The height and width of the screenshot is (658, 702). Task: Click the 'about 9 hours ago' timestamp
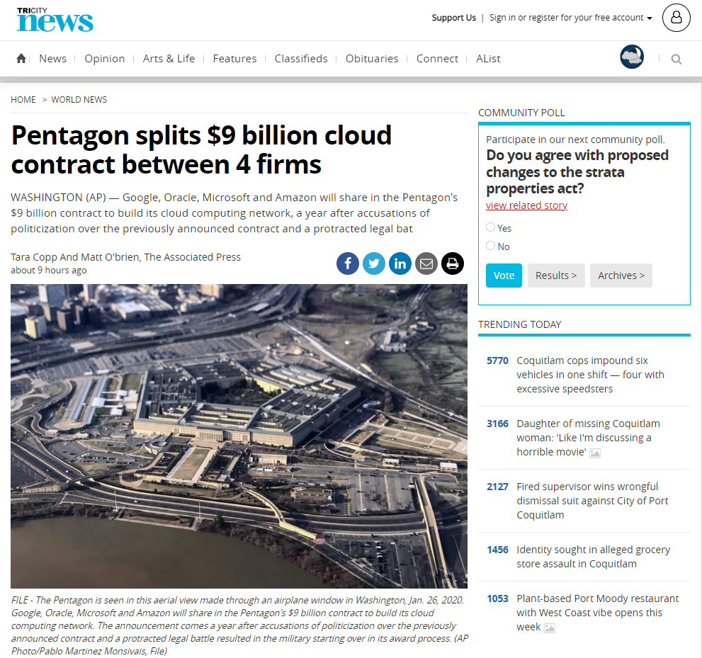(49, 271)
